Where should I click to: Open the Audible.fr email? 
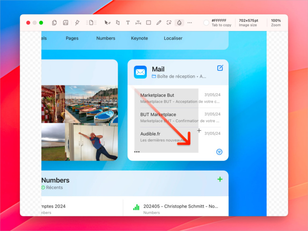point(180,137)
